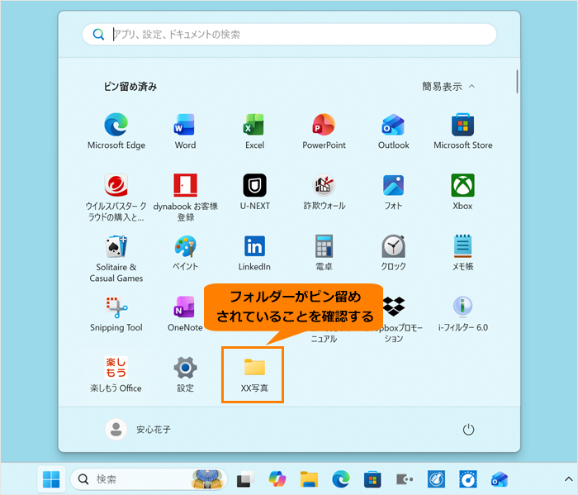Image resolution: width=578 pixels, height=495 pixels.
Task: Open the クロック app
Action: 393,253
